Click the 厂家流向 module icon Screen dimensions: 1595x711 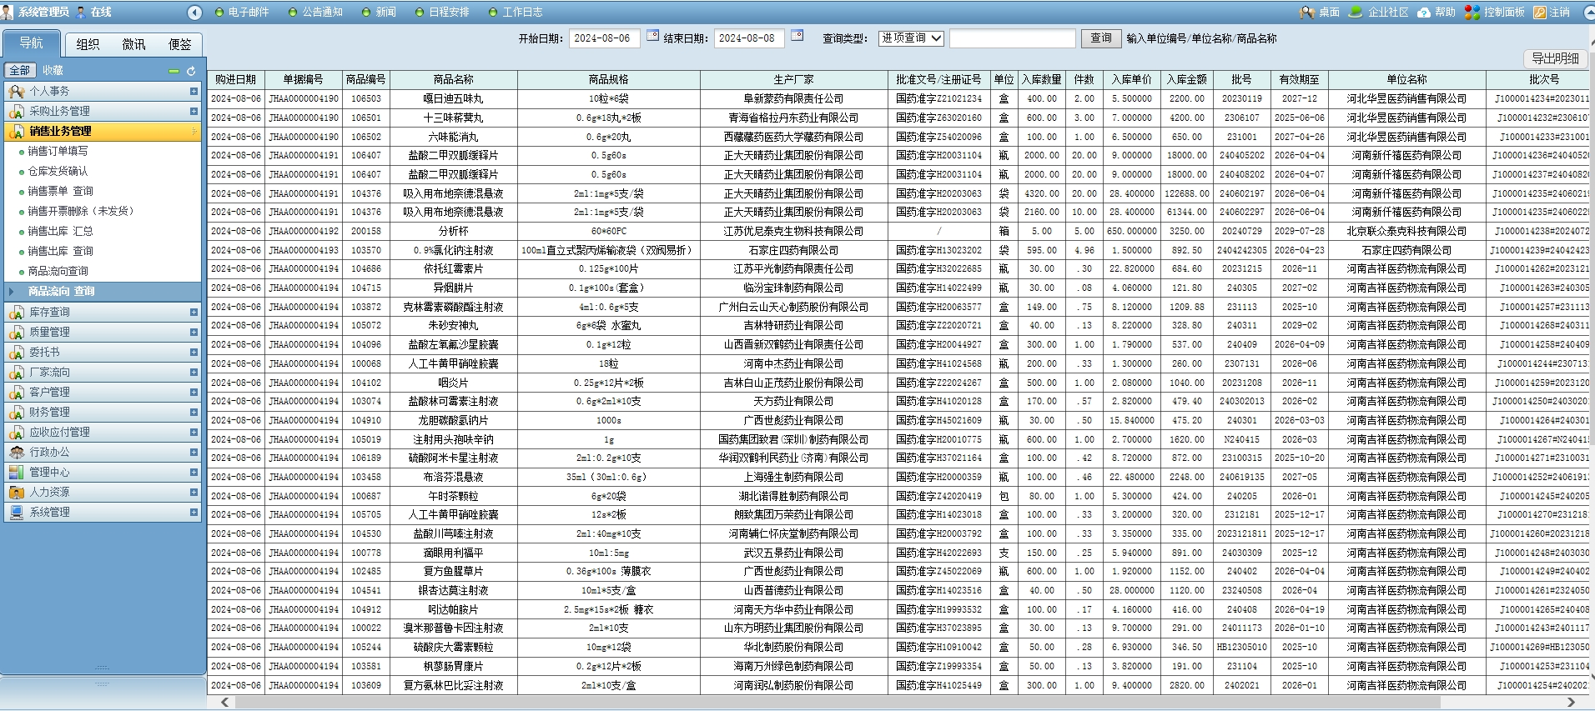coord(16,372)
